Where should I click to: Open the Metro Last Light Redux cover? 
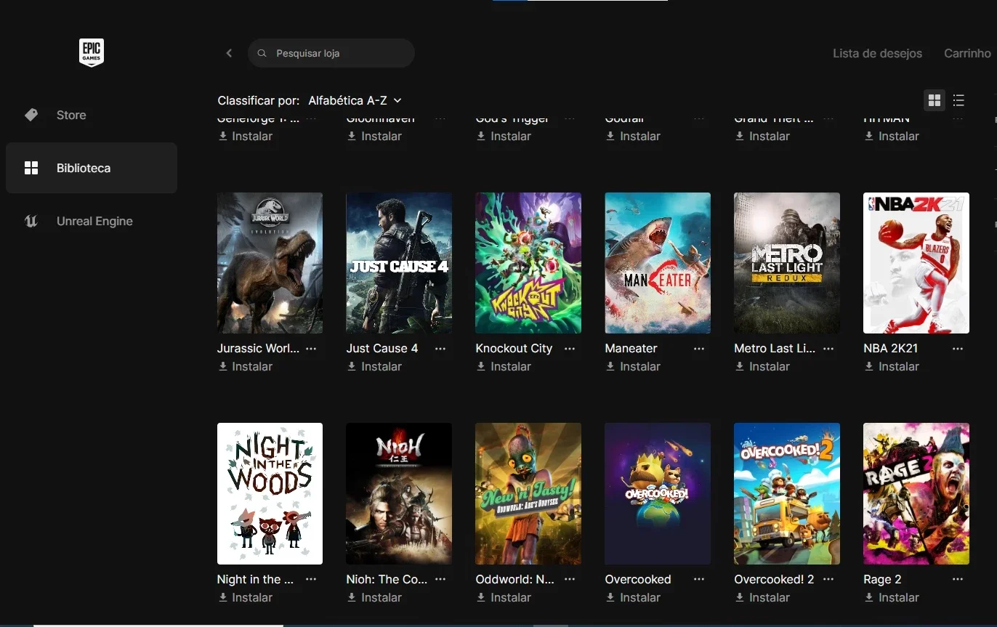click(x=787, y=263)
